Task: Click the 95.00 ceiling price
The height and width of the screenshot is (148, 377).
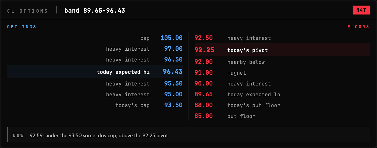Action: tap(173, 94)
